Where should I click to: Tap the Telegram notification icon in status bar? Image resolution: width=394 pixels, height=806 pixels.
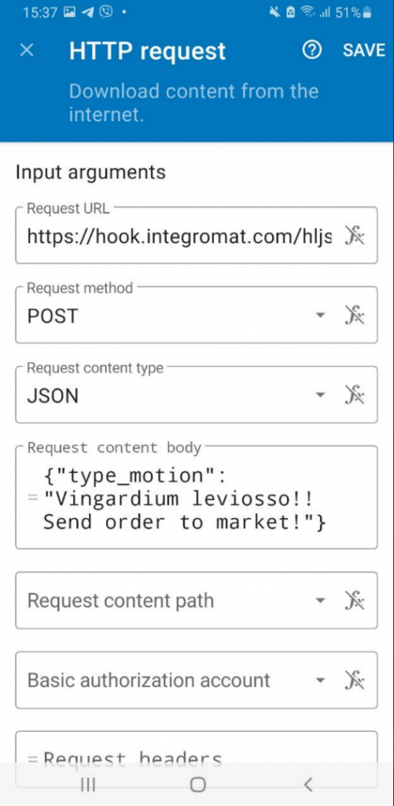point(88,13)
